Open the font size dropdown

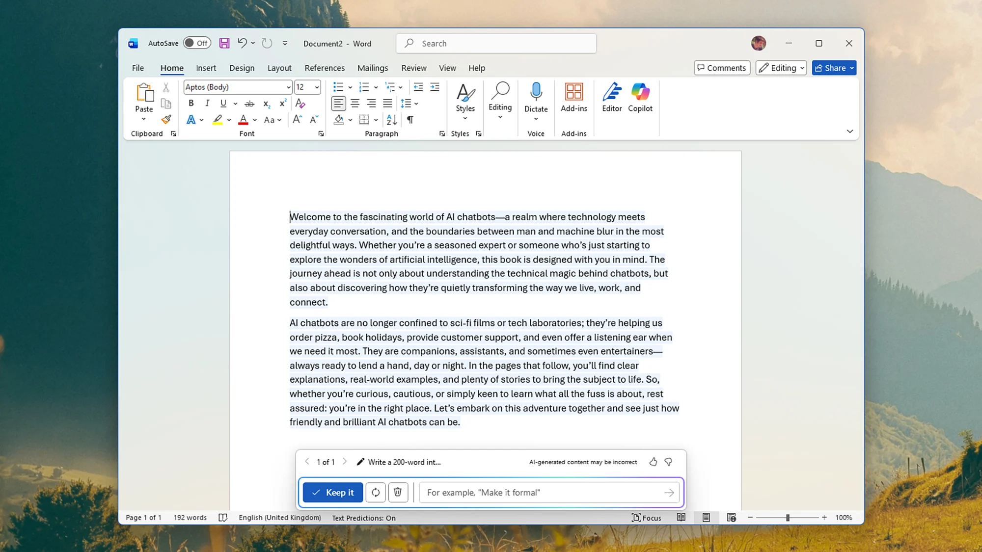315,87
